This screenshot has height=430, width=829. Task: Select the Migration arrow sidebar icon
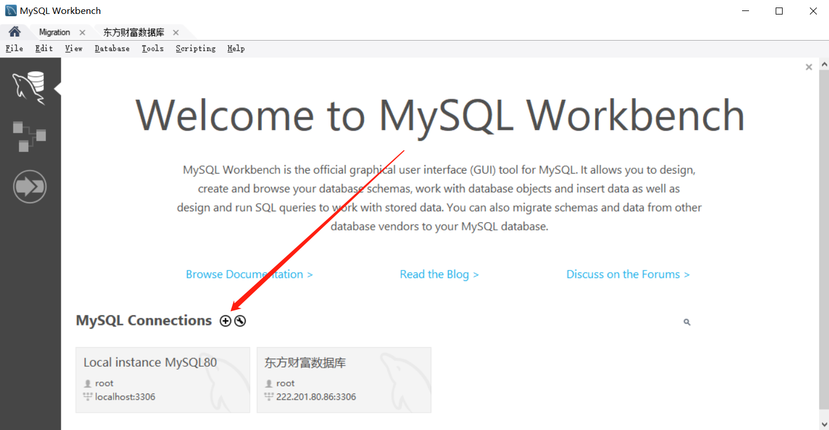(30, 187)
